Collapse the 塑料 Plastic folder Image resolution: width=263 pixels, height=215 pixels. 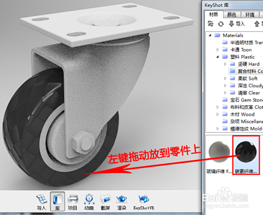point(218,57)
